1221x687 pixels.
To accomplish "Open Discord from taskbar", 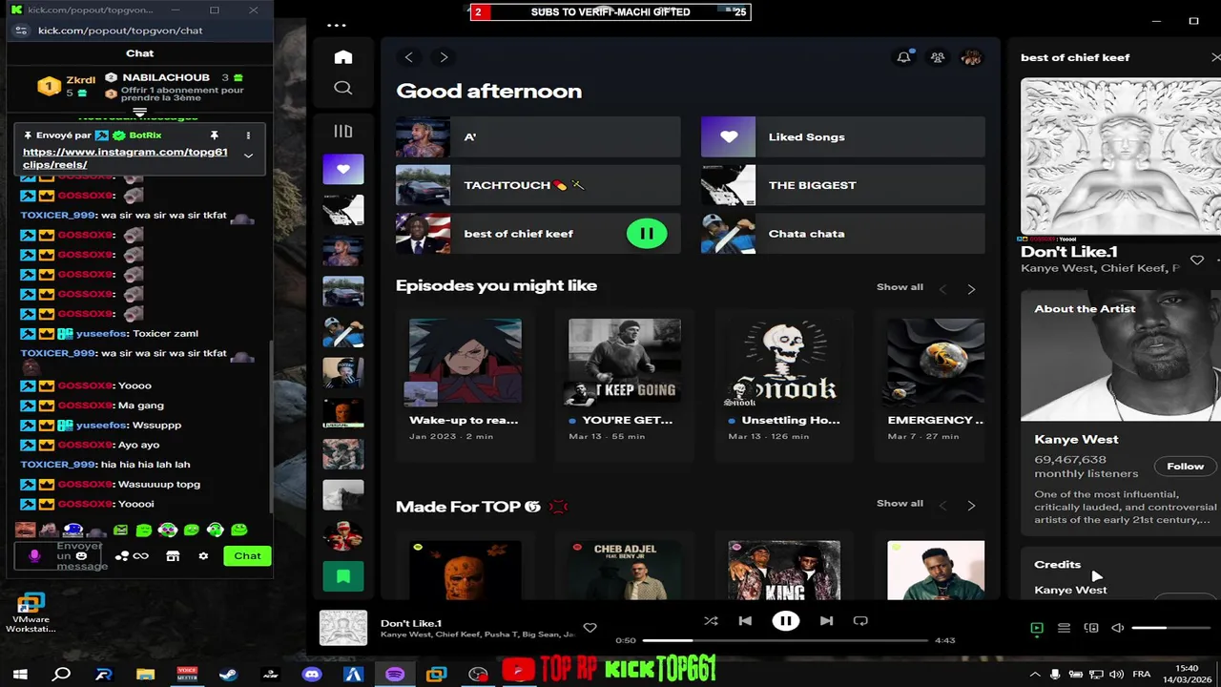I will coord(312,675).
